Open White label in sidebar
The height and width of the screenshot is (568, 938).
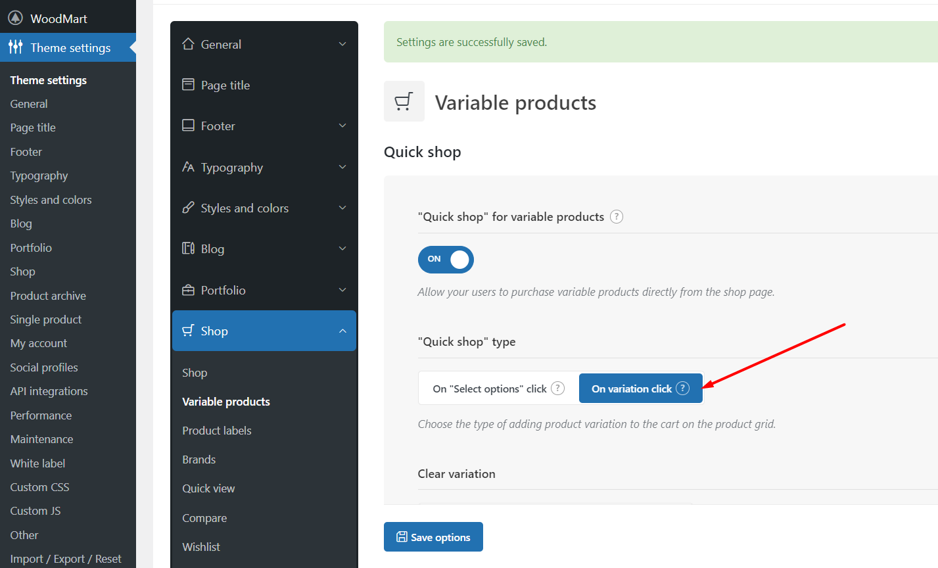(37, 463)
